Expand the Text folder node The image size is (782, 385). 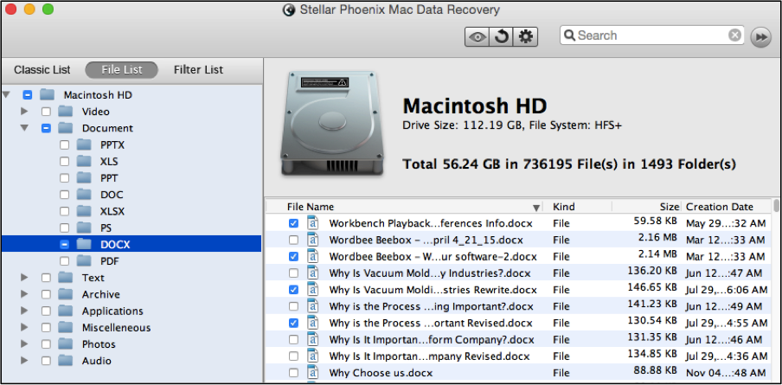[x=24, y=277]
